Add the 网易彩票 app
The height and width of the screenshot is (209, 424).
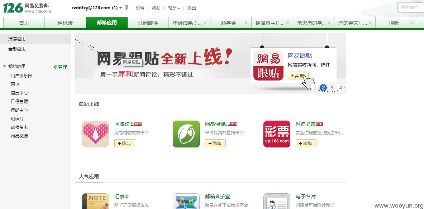[306, 143]
